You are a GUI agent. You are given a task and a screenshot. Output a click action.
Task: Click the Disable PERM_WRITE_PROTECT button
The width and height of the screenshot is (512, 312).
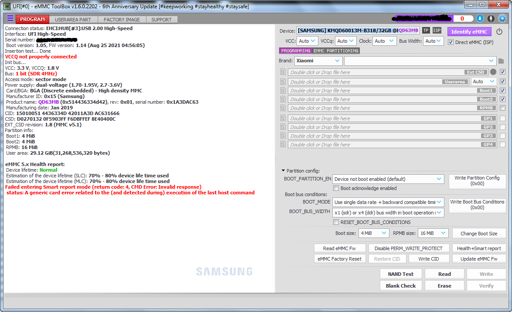409,248
